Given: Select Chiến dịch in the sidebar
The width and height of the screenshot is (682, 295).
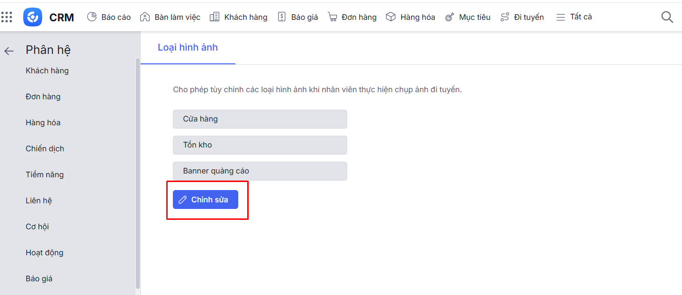Looking at the screenshot, I should click(x=45, y=149).
